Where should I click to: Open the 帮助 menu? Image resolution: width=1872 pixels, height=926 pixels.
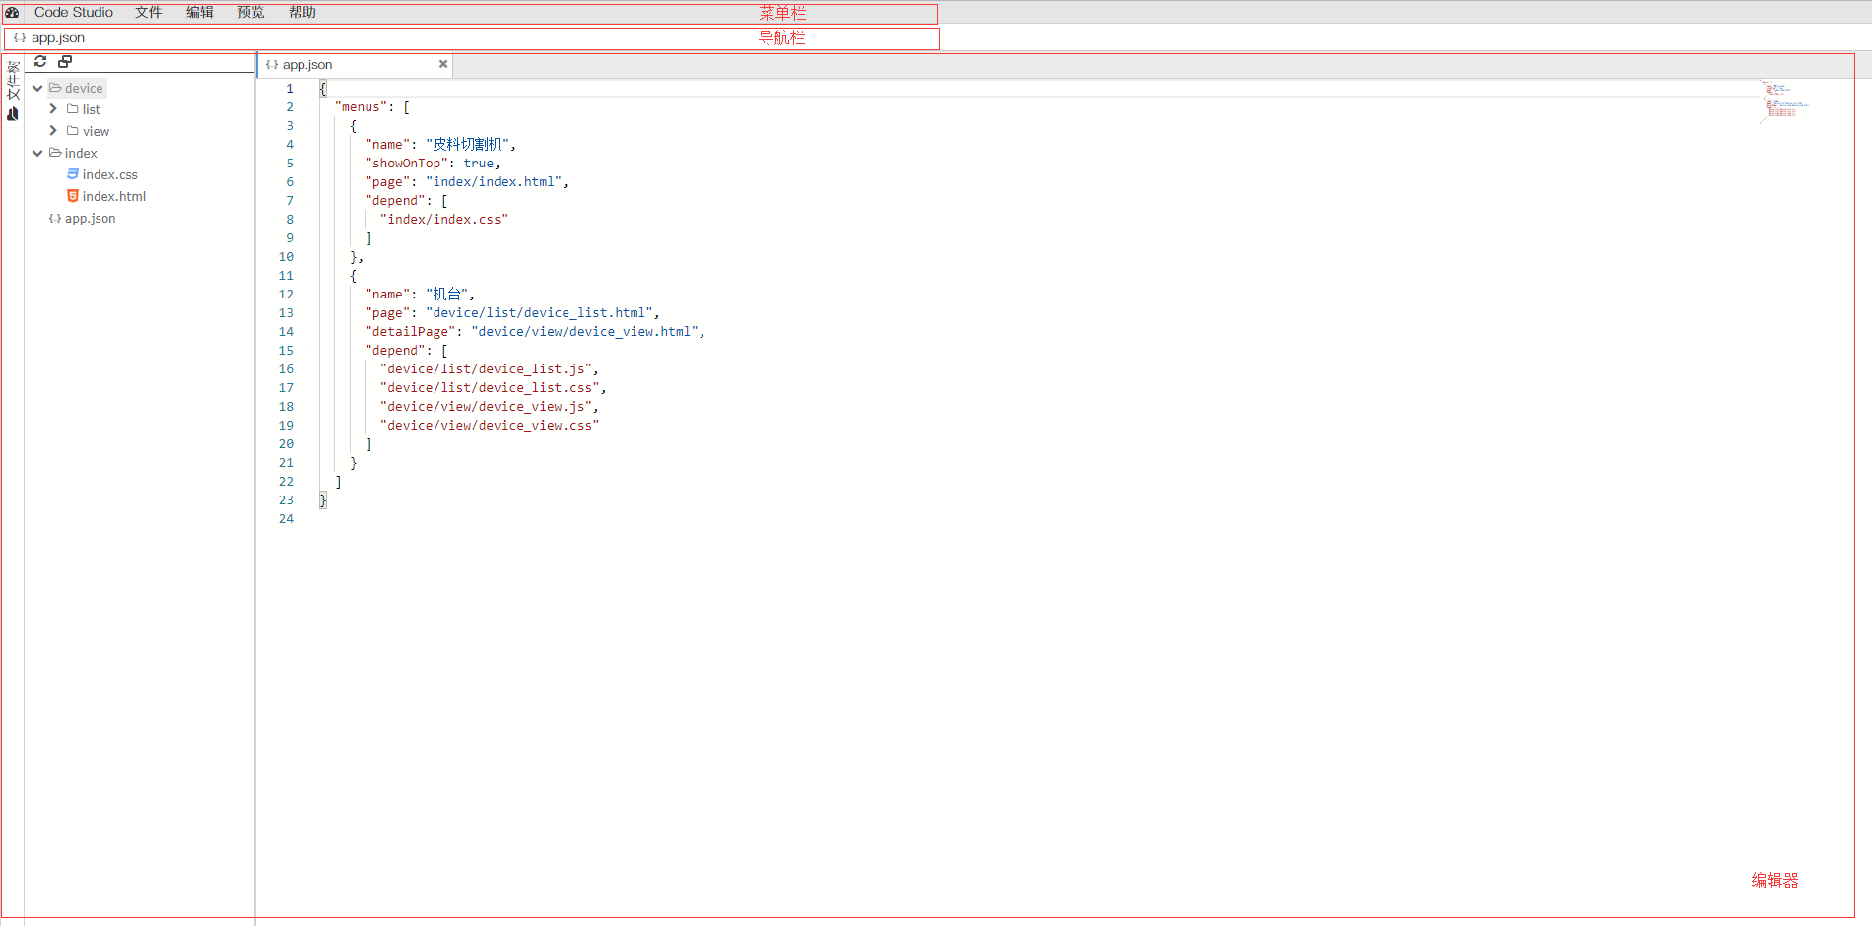[x=301, y=12]
